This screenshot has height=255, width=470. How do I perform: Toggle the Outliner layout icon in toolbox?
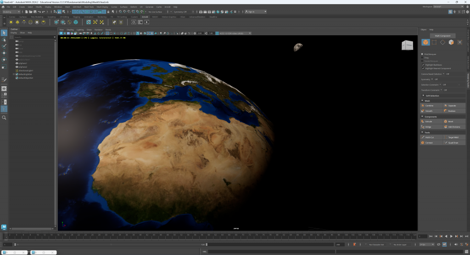(4, 109)
